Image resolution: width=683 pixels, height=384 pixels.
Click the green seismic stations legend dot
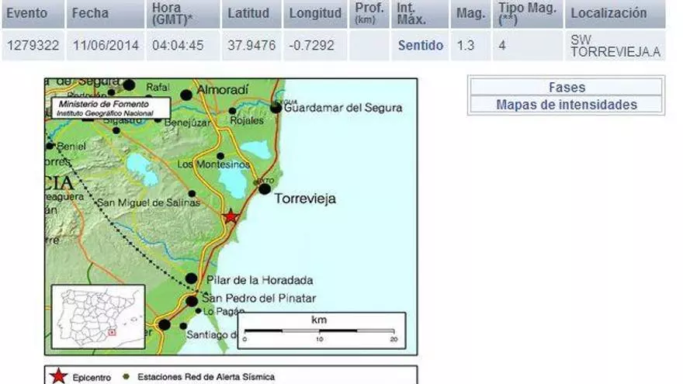124,378
